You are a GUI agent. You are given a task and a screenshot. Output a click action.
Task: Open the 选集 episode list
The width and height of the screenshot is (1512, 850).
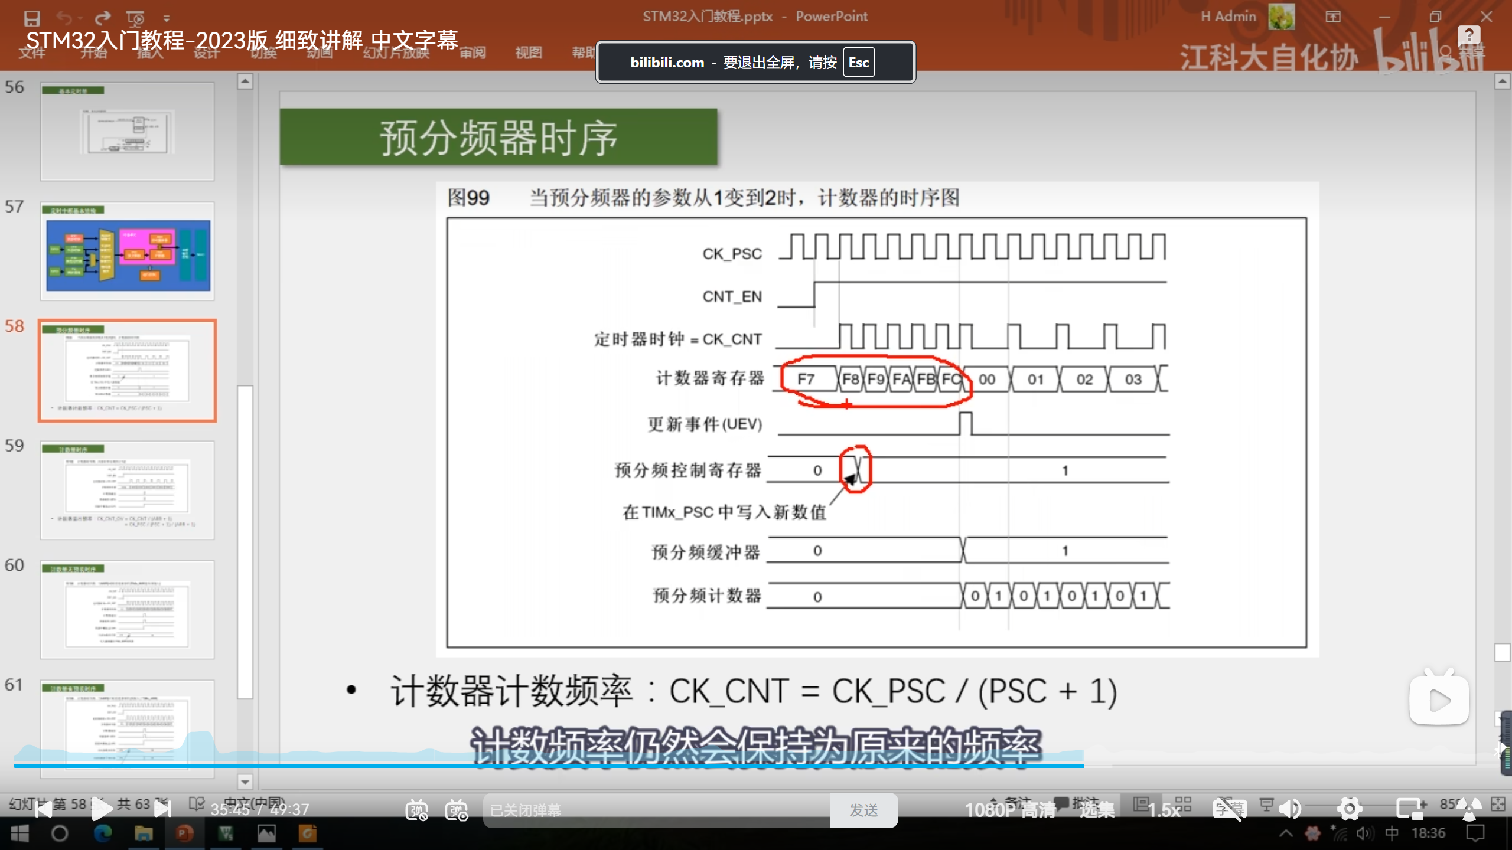[1097, 810]
